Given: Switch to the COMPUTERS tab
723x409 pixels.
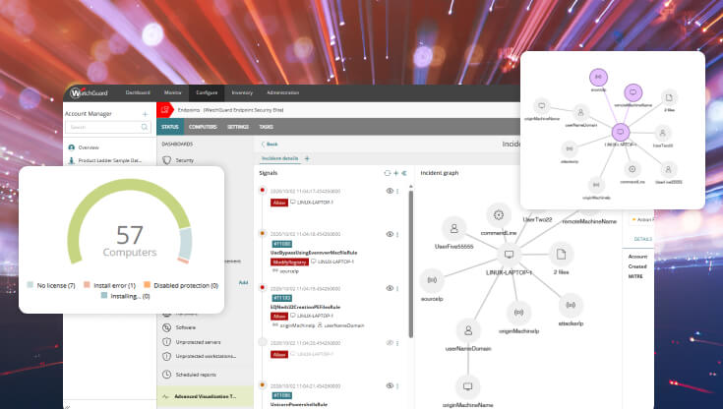Looking at the screenshot, I should 203,127.
